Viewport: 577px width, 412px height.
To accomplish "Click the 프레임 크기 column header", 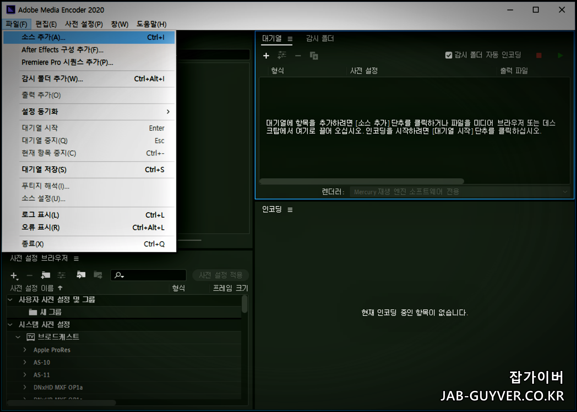I will [230, 288].
